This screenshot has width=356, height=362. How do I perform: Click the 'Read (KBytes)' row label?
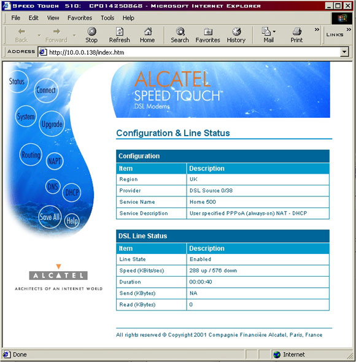137,304
